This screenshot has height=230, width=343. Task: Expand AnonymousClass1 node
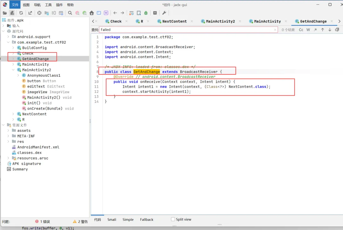[18, 75]
